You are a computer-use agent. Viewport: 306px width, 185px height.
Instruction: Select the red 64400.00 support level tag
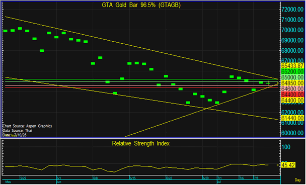point(292,95)
